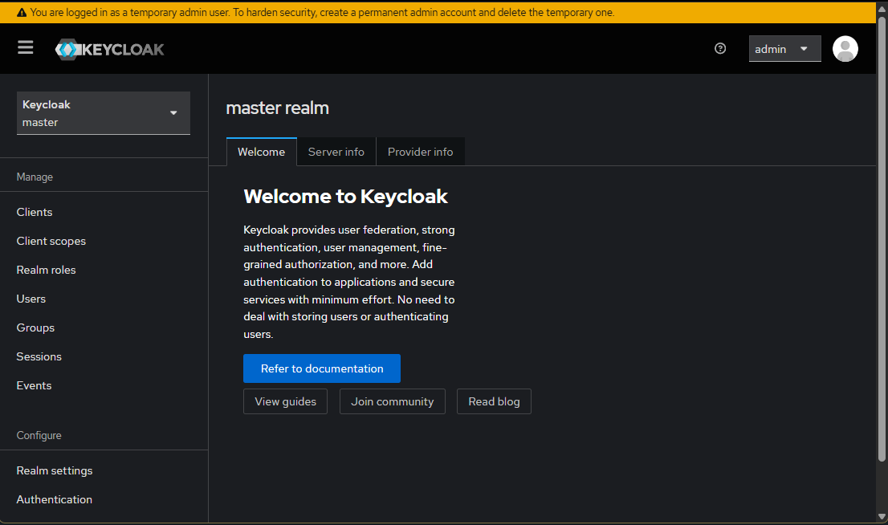Screen dimensions: 888x525
Task: Click the Keycloak logo
Action: click(x=109, y=48)
